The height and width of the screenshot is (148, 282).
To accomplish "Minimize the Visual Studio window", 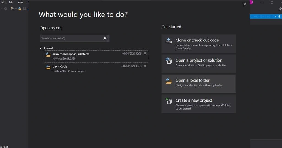I will pyautogui.click(x=262, y=2).
